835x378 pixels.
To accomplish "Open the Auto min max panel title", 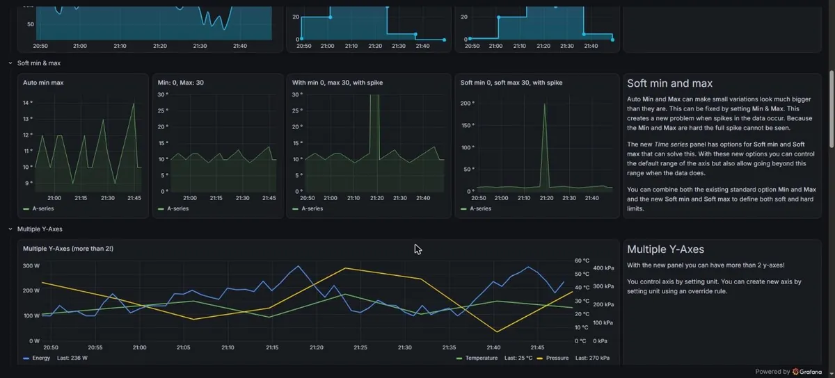I will tap(42, 83).
